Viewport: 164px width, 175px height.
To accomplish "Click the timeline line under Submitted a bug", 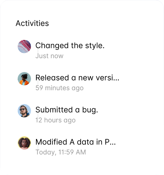I will click(x=38, y=115).
